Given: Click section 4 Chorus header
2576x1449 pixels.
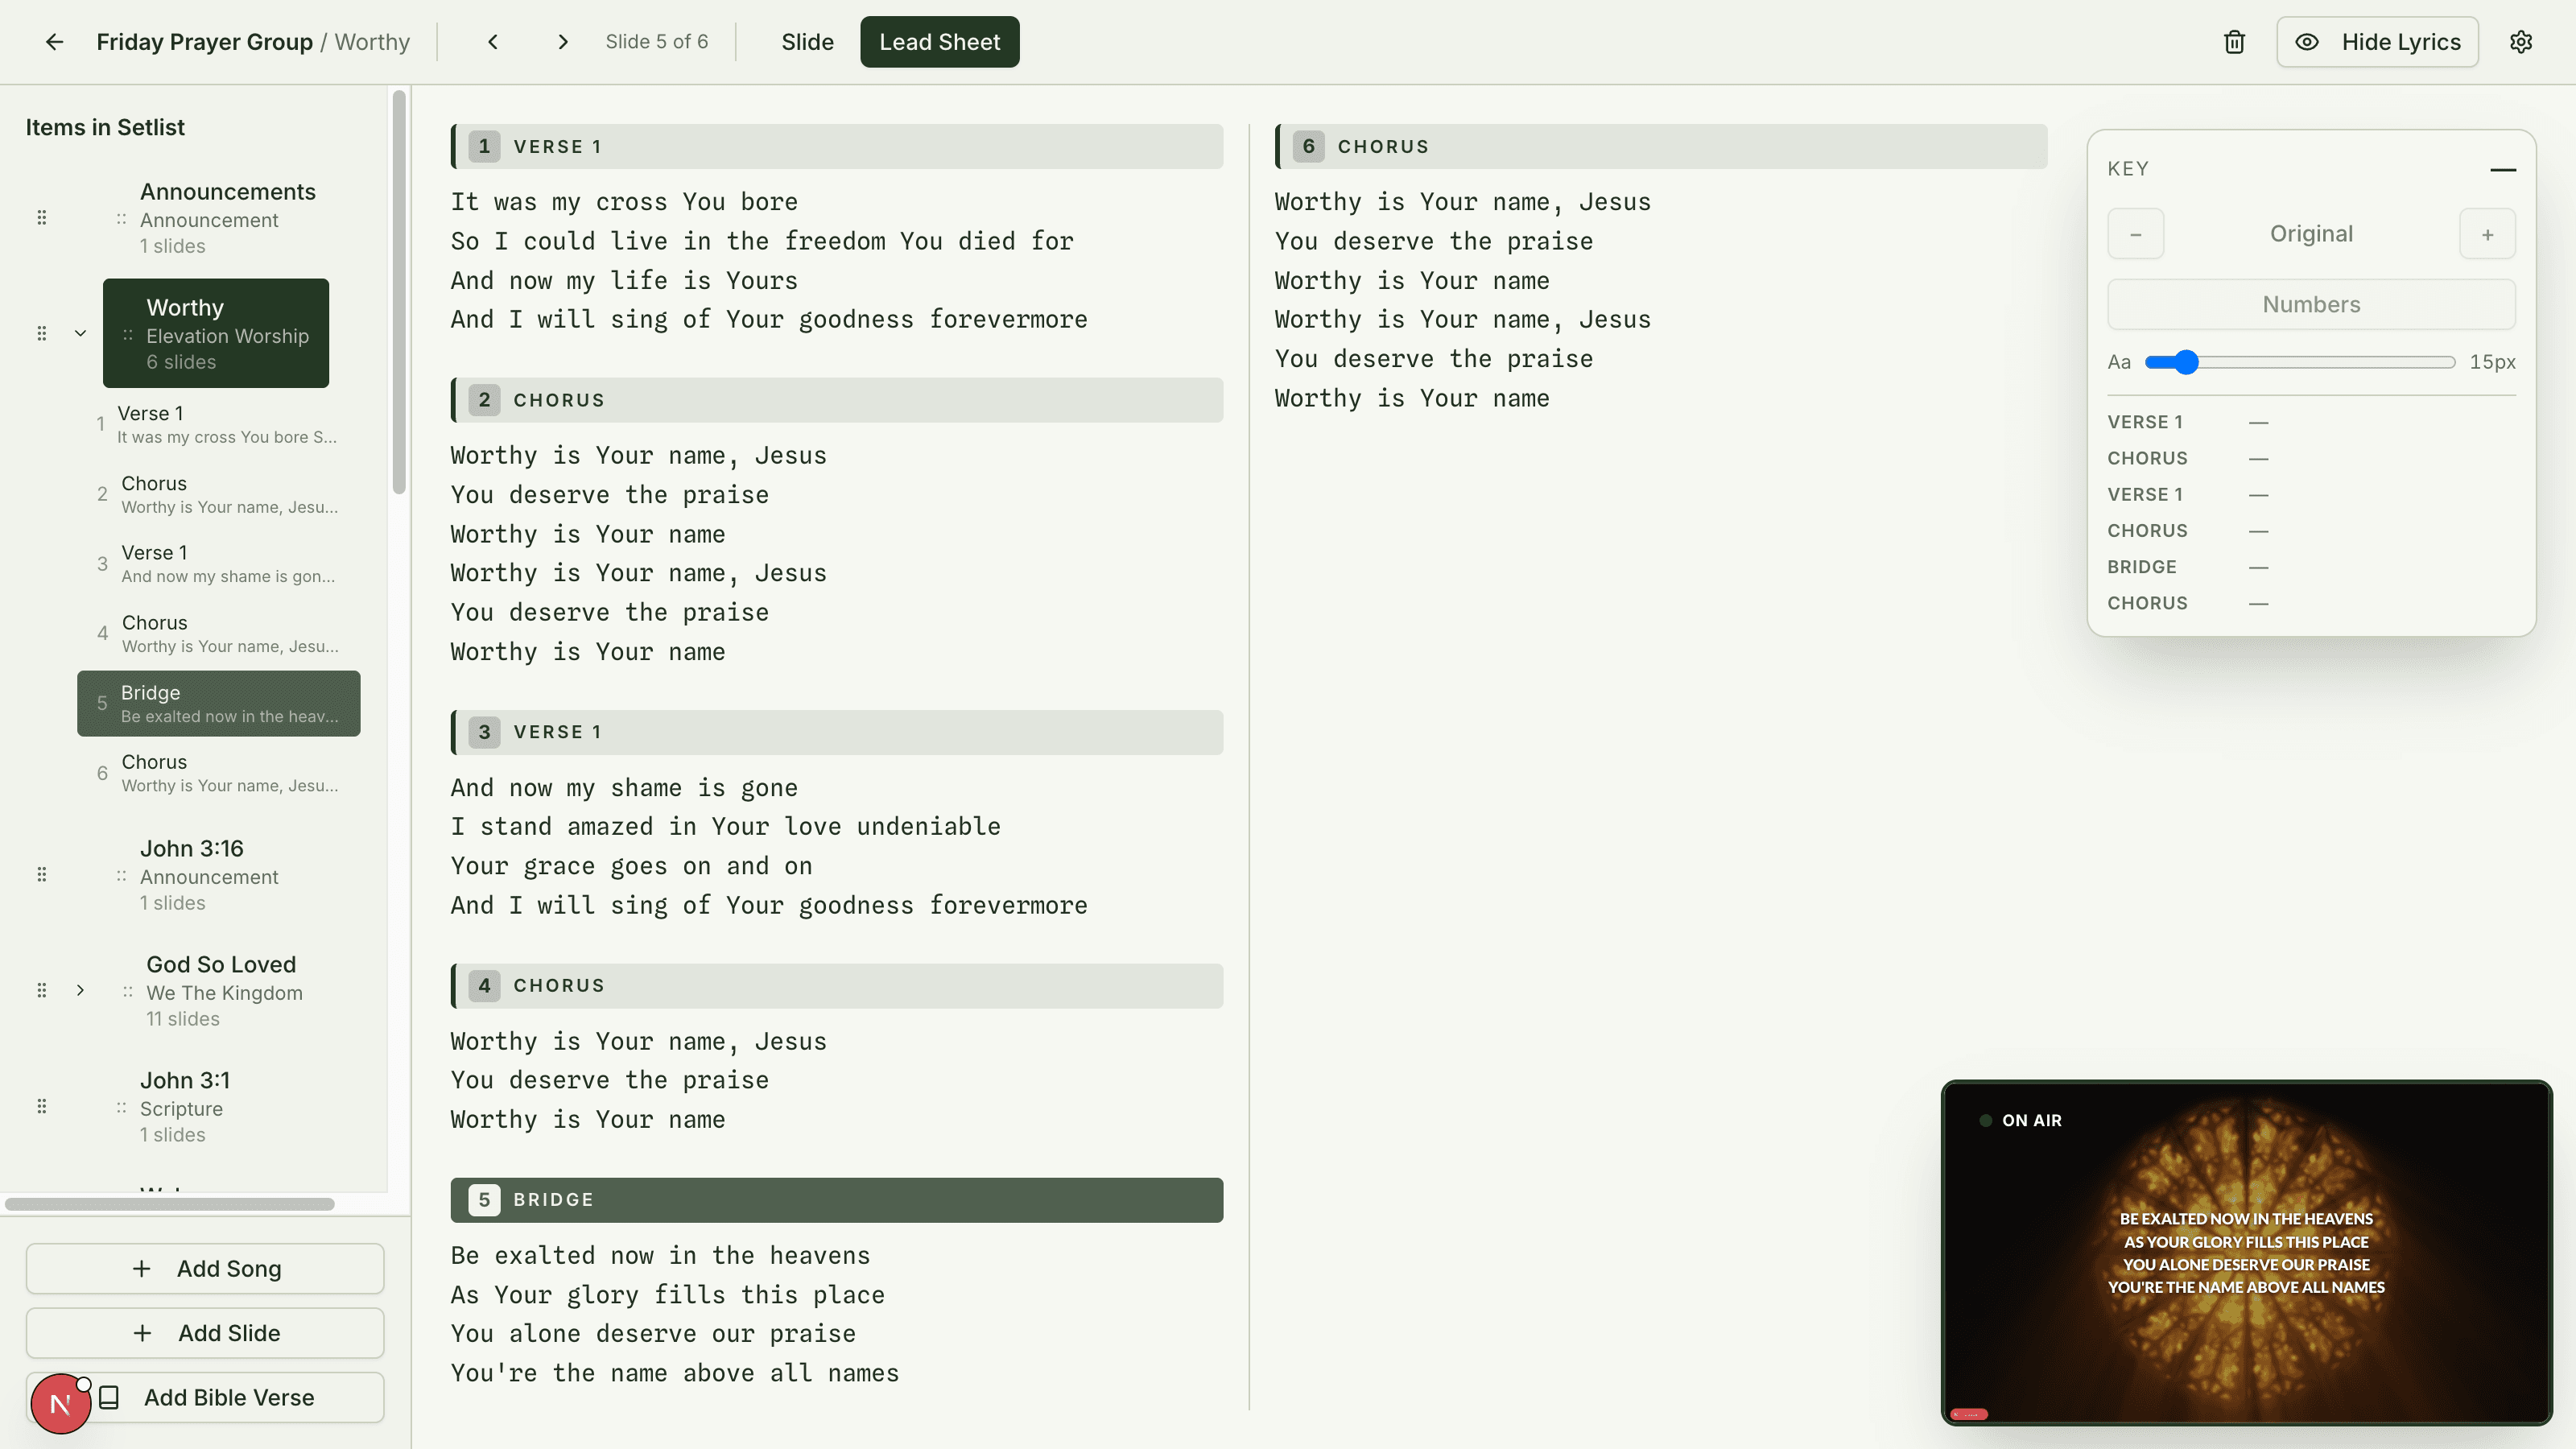Looking at the screenshot, I should point(837,986).
